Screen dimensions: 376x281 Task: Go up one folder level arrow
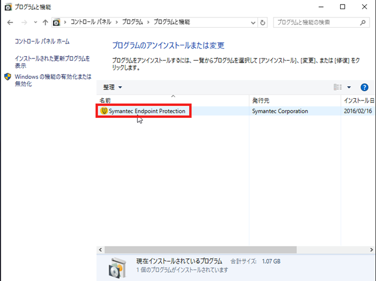[45, 23]
